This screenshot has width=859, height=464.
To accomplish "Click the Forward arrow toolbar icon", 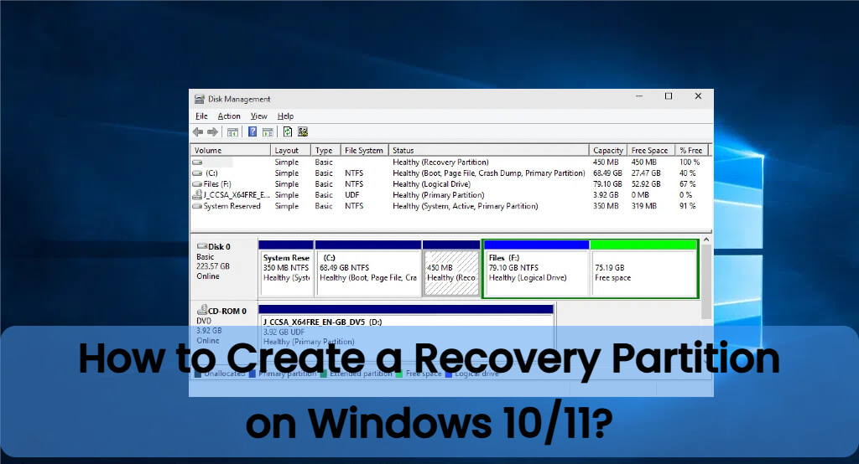I will pyautogui.click(x=212, y=131).
